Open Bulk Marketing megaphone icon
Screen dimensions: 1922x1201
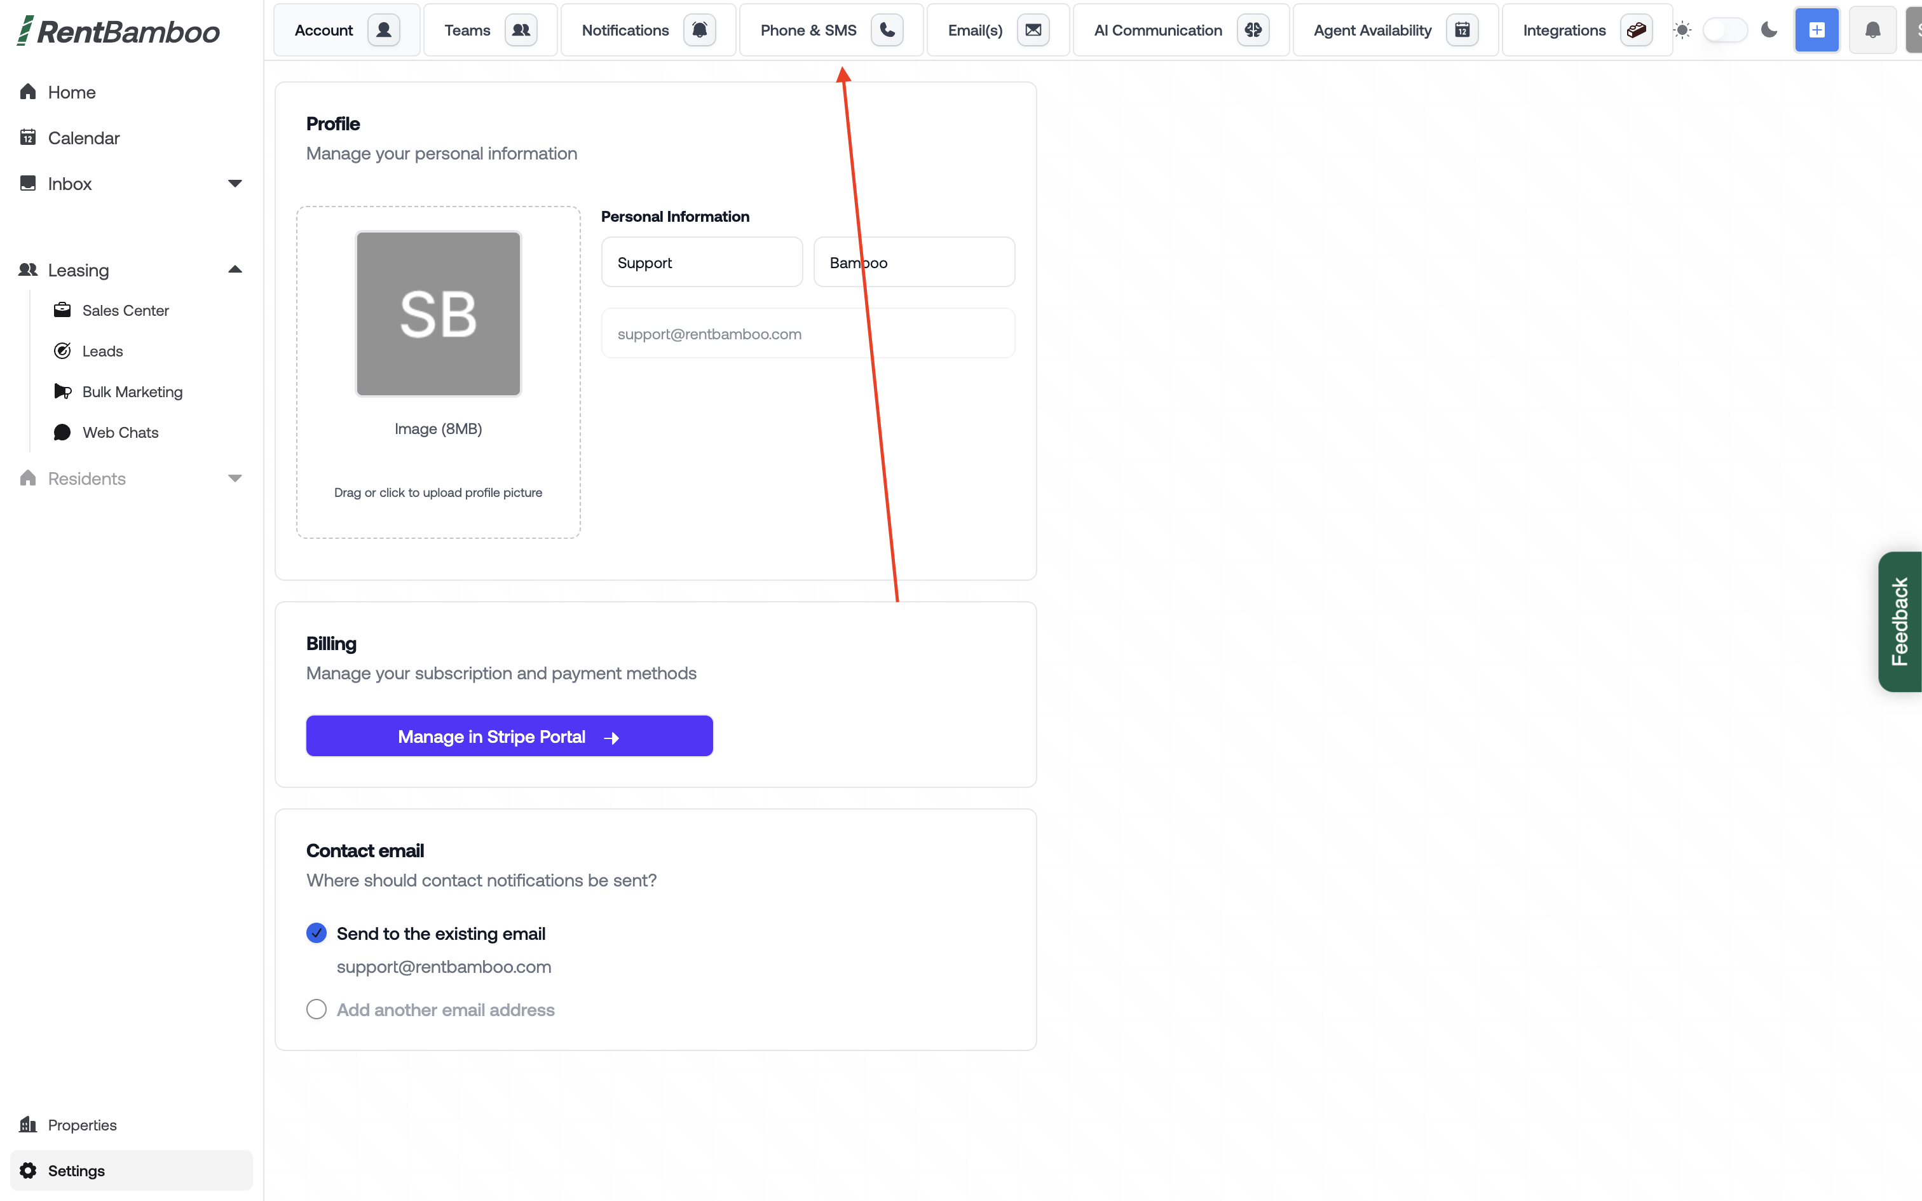(x=62, y=391)
